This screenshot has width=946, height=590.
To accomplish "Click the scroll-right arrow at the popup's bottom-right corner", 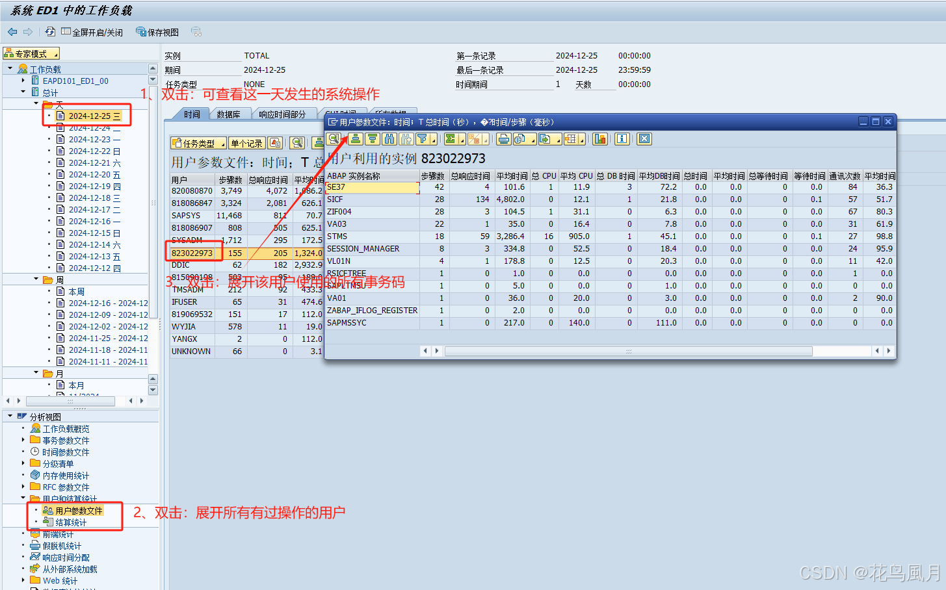I will pos(889,351).
